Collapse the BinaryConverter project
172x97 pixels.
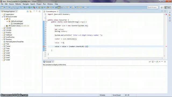(2, 17)
